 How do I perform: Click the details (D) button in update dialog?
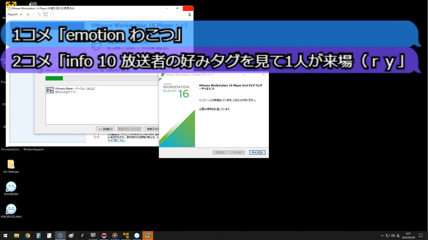105,129
